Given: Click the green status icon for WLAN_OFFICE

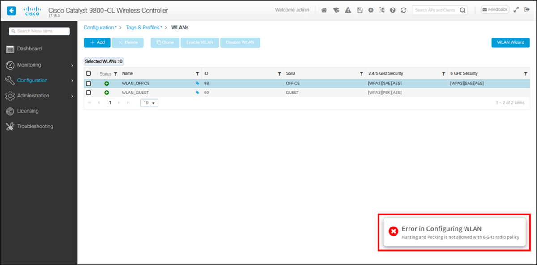Looking at the screenshot, I should click(x=107, y=84).
